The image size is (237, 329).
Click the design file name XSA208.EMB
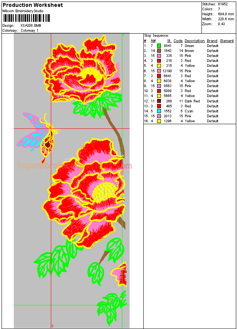click(31, 26)
